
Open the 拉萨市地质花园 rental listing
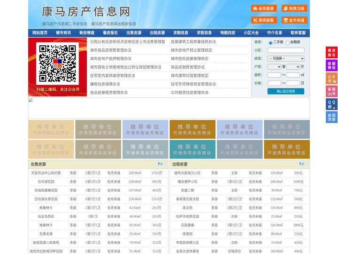[187, 216]
